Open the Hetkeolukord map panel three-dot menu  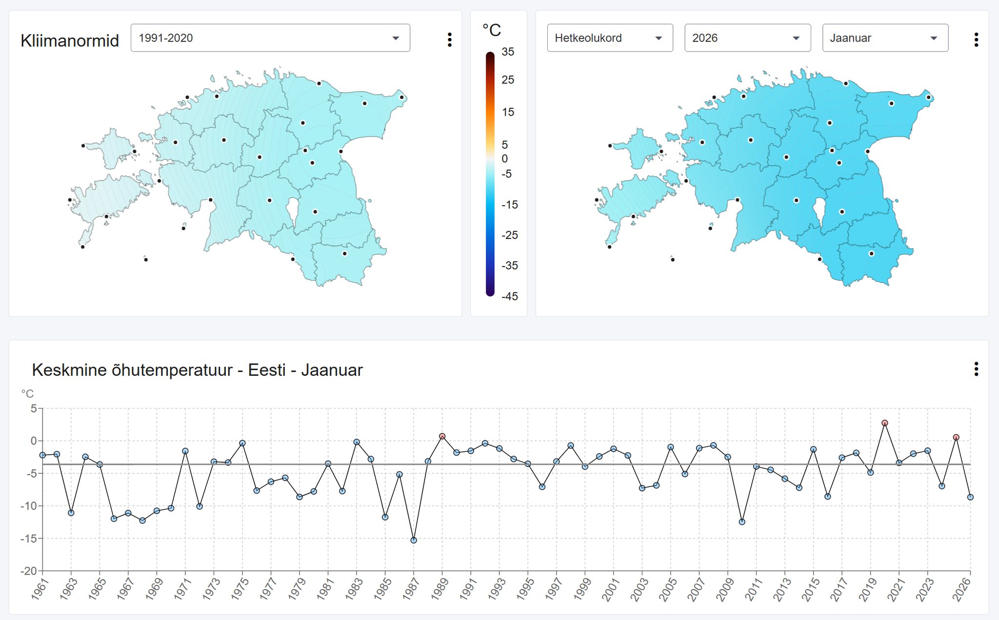click(x=976, y=39)
